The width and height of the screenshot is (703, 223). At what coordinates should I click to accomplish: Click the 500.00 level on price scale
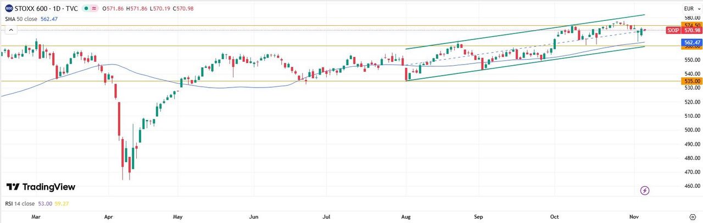(x=690, y=130)
